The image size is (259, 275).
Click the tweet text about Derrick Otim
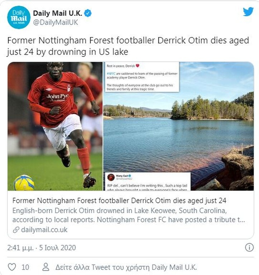click(128, 46)
